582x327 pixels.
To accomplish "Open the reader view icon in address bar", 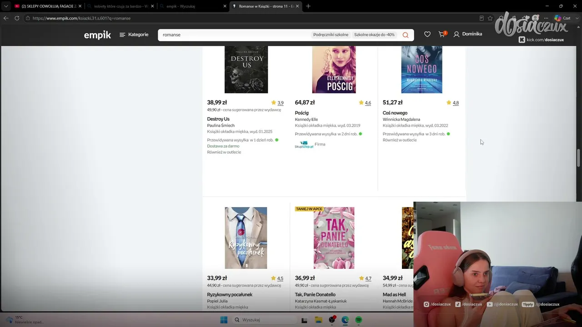I will coord(482,18).
